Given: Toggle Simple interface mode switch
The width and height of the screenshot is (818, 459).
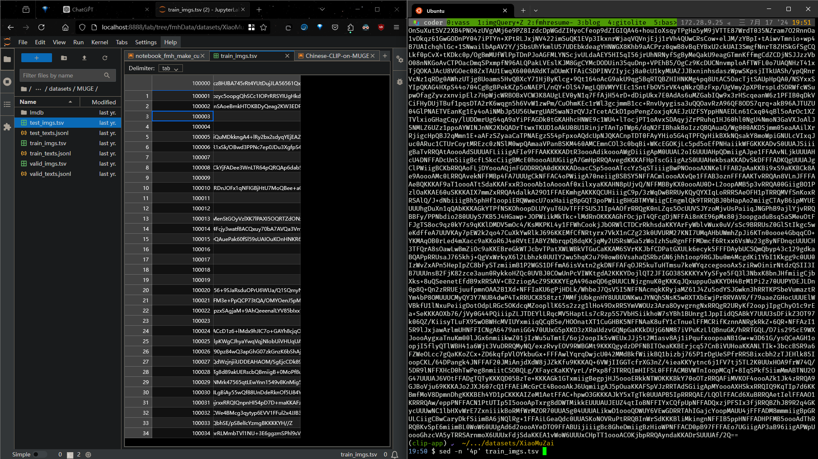Looking at the screenshot, I should pyautogui.click(x=40, y=454).
